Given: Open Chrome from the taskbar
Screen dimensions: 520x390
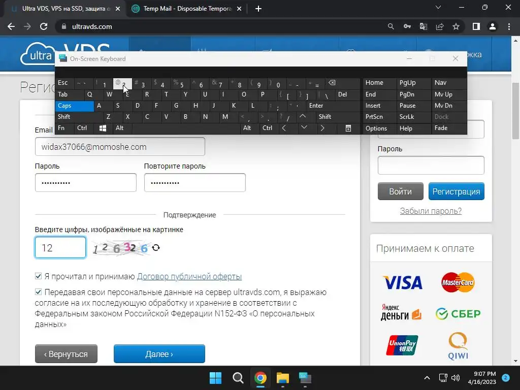Looking at the screenshot, I should point(261,378).
